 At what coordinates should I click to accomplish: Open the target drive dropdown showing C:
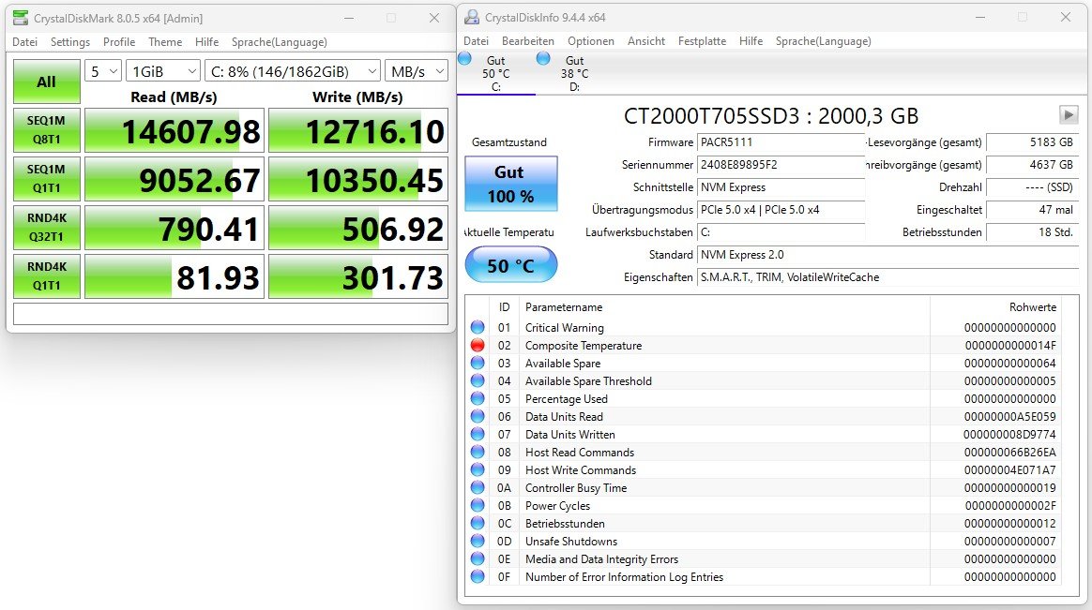coord(291,70)
